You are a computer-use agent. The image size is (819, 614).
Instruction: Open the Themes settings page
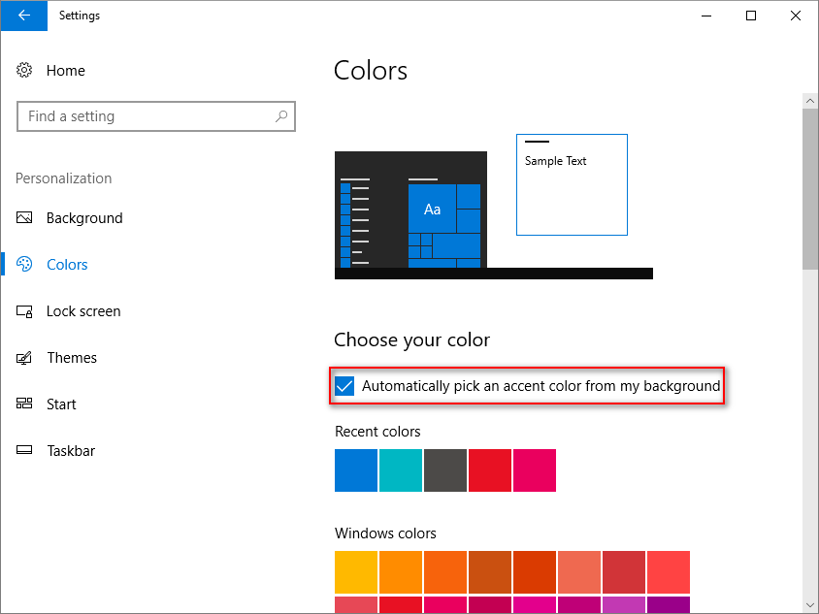coord(72,358)
